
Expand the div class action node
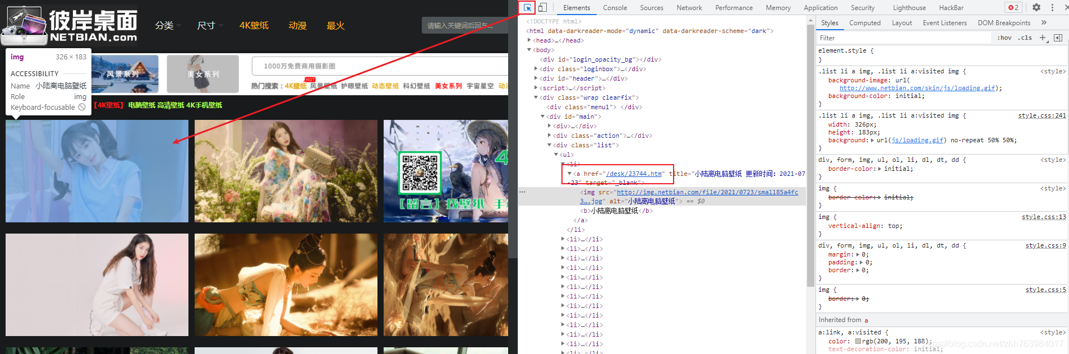pos(549,136)
